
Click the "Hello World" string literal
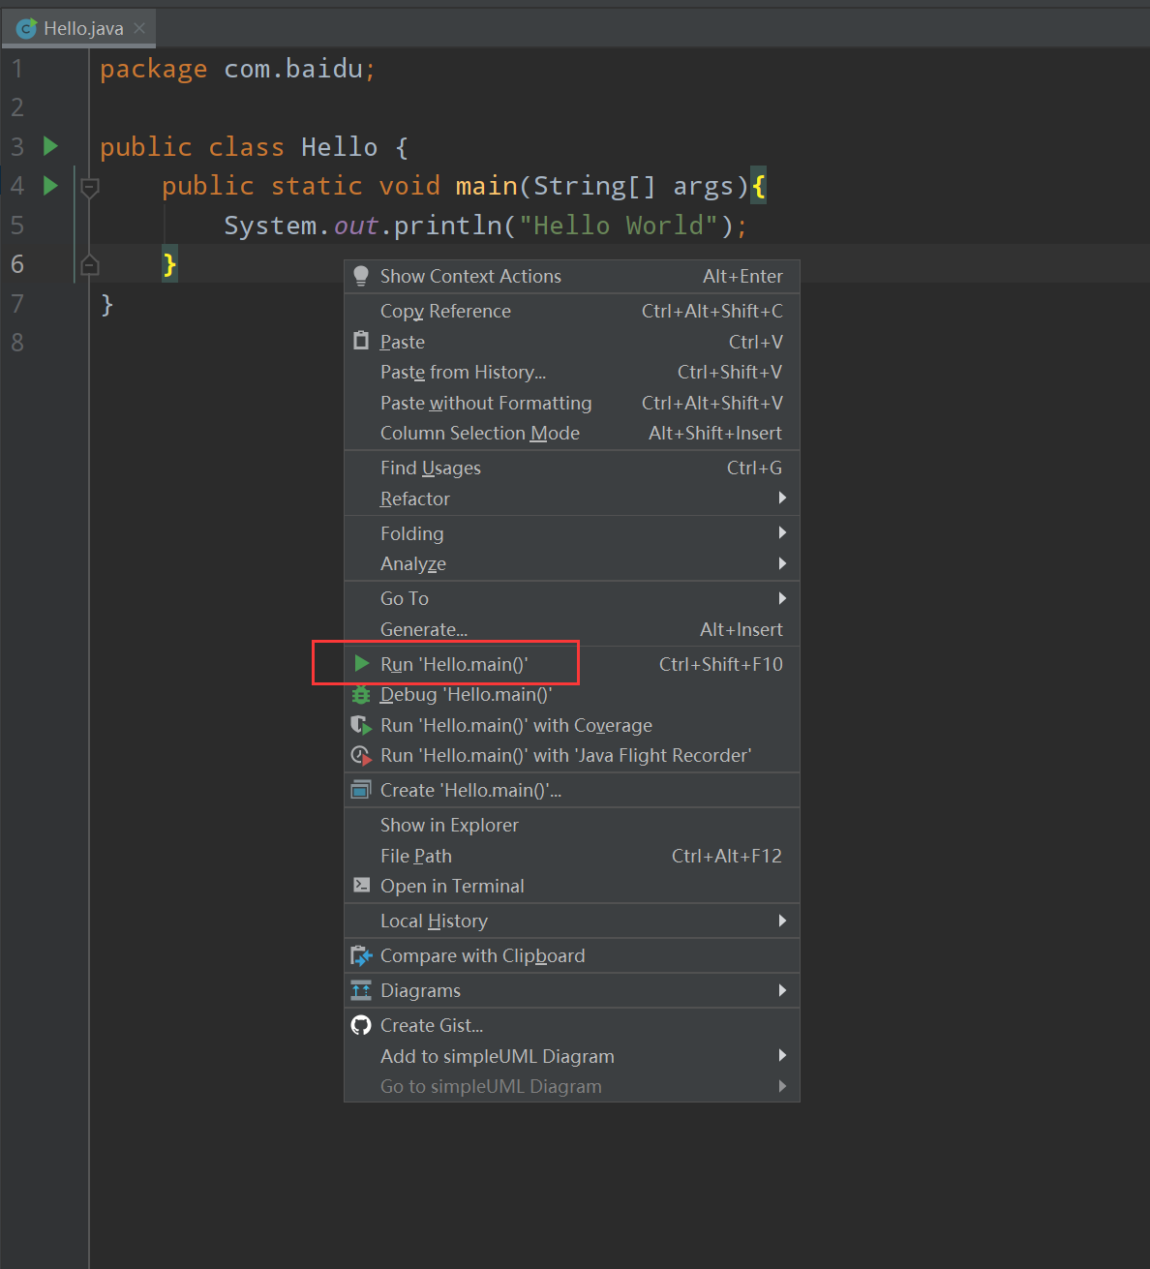click(x=619, y=225)
